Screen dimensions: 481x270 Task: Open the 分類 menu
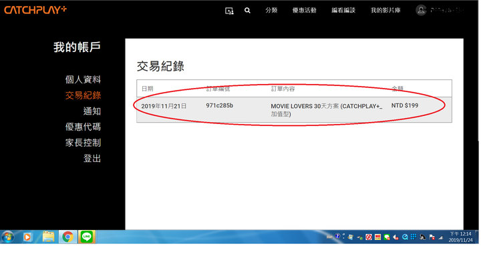click(x=271, y=11)
